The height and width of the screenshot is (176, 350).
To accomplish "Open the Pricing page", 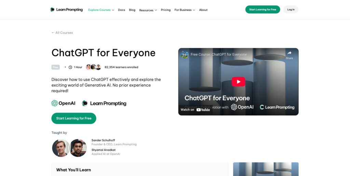I will tap(166, 10).
